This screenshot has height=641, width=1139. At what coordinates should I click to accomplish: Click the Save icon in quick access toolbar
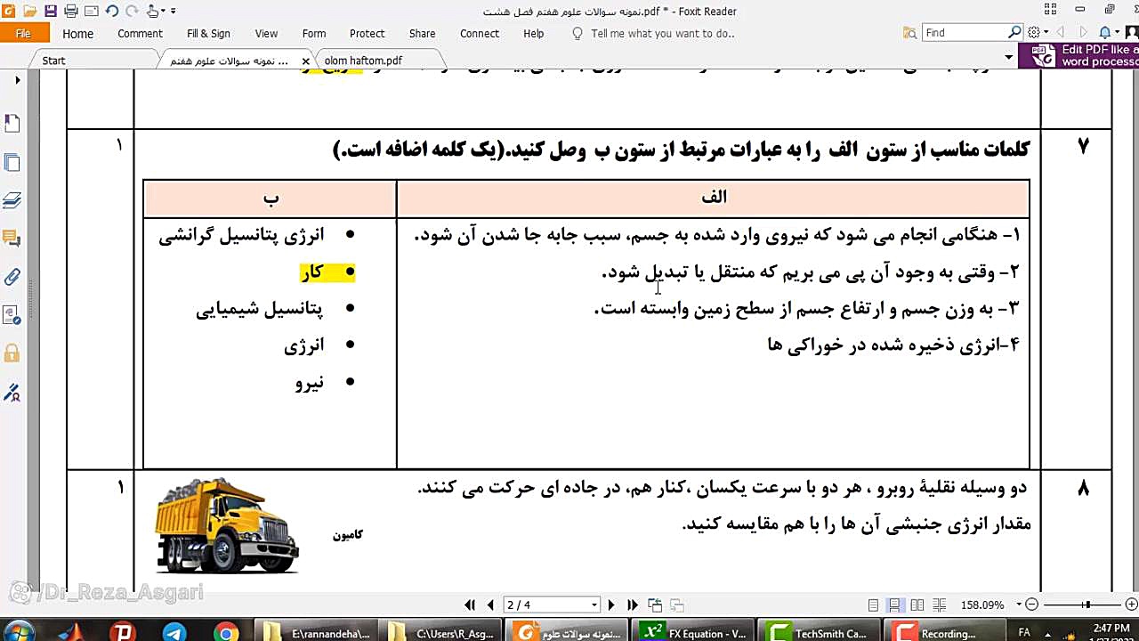pyautogui.click(x=50, y=12)
